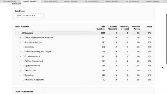167x94 pixels.
Task: Open the third Learning Management browser tab
Action: (x=51, y=1)
